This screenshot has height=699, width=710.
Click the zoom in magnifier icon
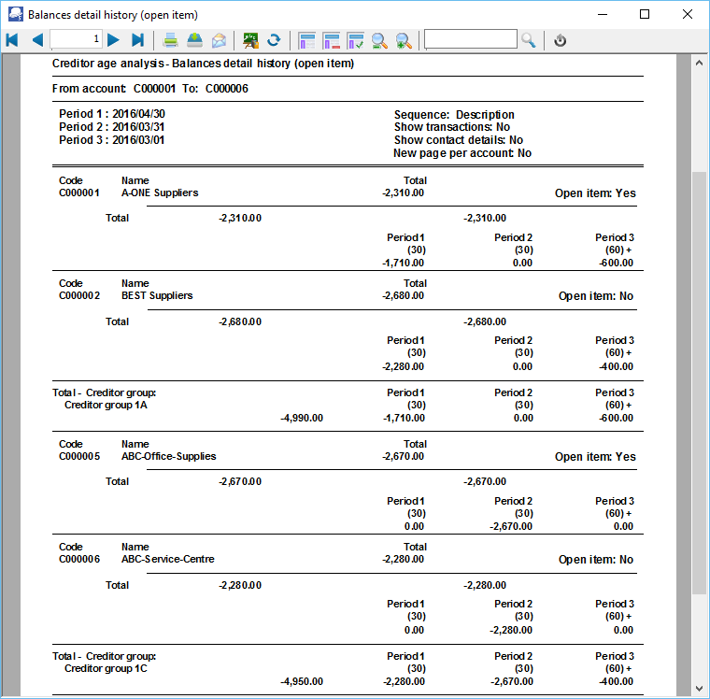(404, 40)
